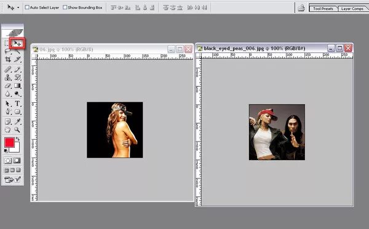The height and width of the screenshot is (229, 369).
Task: Click Distribute Vertical Centers button
Action: [x=173, y=7]
